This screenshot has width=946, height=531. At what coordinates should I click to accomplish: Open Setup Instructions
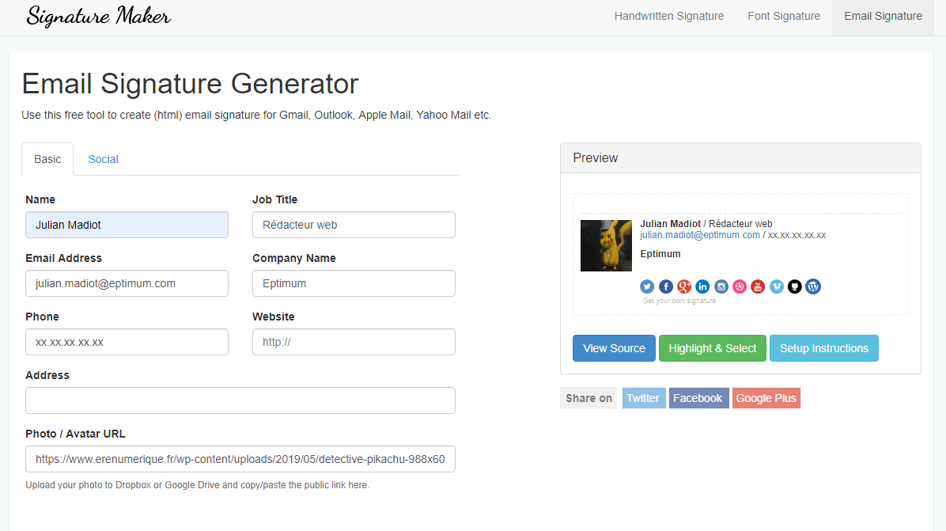click(824, 348)
